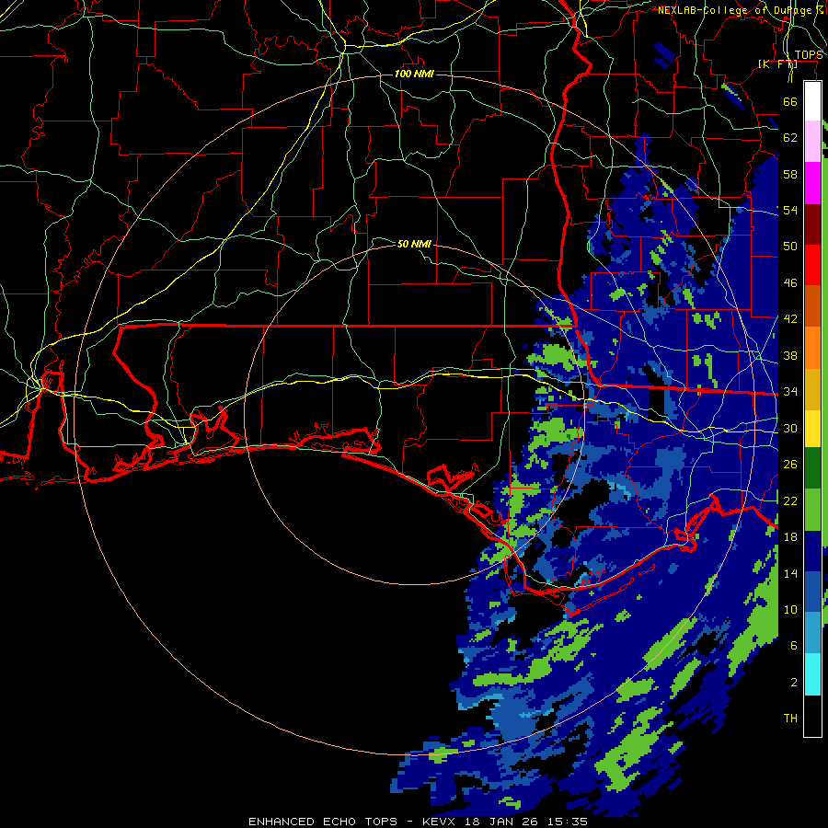Click the dark orange 46 kft swatch
The width and height of the screenshot is (828, 828).
point(812,305)
